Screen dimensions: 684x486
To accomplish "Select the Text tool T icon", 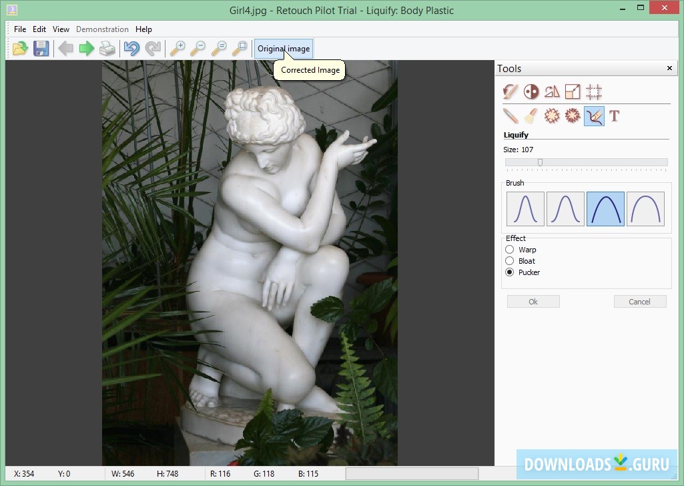I will (x=614, y=116).
